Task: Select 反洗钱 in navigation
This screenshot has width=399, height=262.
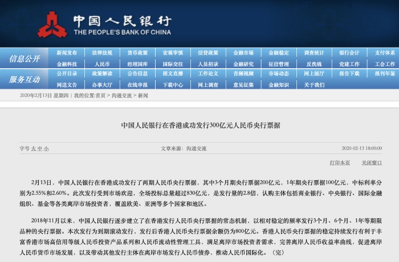Action: click(314, 64)
